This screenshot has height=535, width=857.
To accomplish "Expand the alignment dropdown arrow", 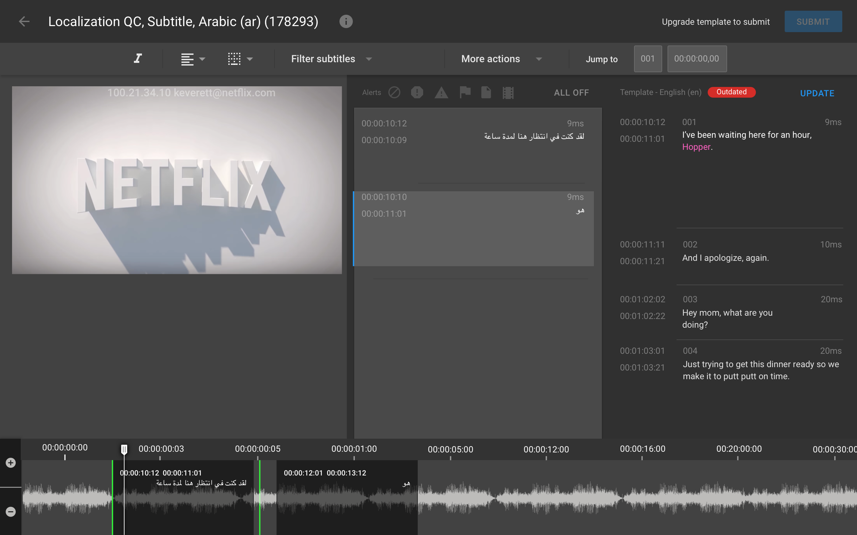I will tap(202, 59).
